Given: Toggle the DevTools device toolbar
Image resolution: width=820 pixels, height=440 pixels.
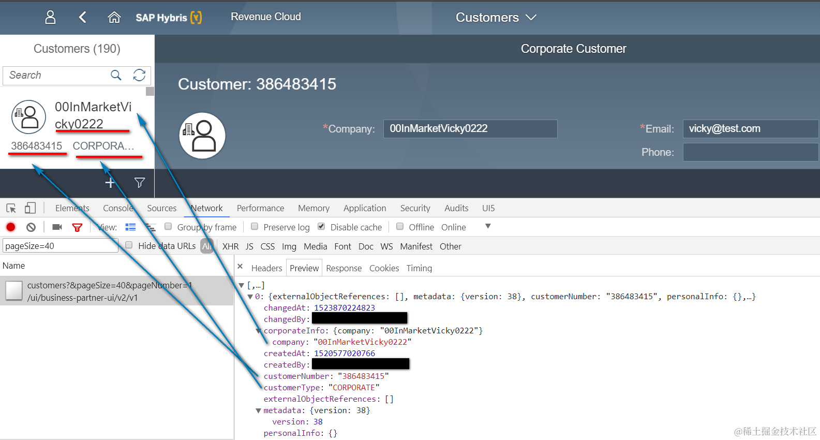Looking at the screenshot, I should pos(31,208).
